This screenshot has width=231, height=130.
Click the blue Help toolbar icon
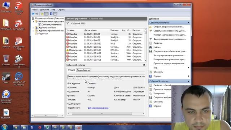tap(51, 14)
